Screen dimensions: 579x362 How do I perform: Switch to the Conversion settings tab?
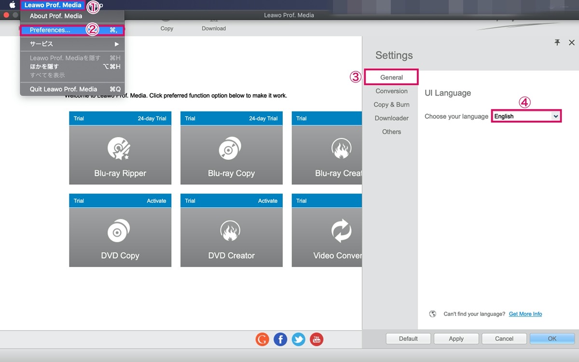coord(391,91)
